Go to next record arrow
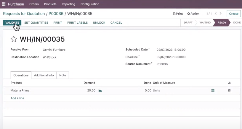 click(221, 14)
